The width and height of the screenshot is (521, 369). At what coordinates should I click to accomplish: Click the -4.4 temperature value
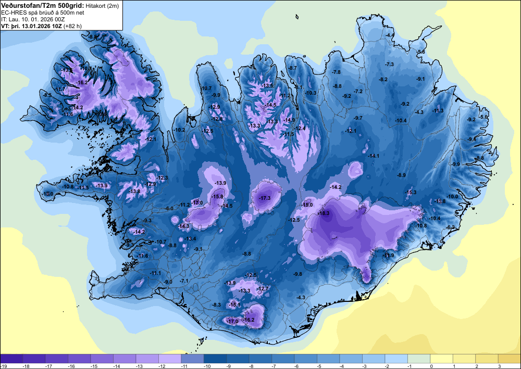click(390, 35)
